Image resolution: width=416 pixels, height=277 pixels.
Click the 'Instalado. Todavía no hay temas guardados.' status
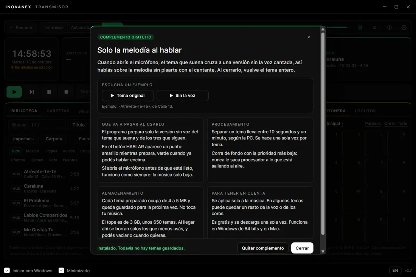(x=141, y=248)
